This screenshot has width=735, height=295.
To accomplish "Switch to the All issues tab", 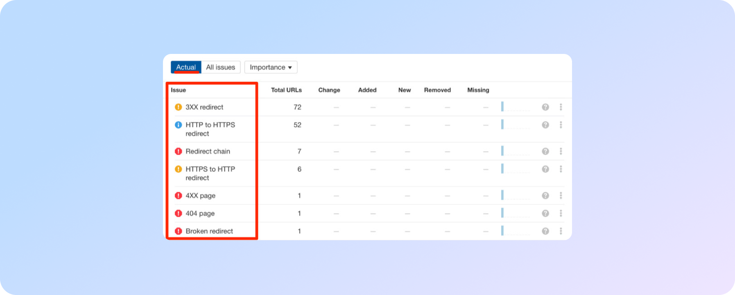I will pos(221,67).
